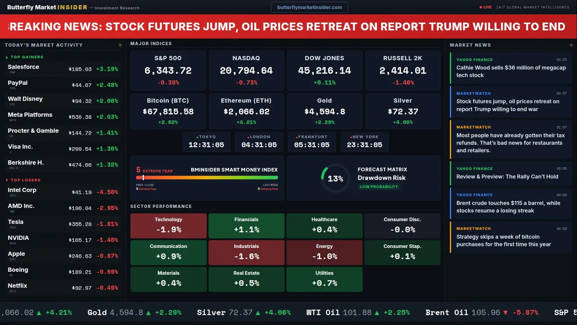This screenshot has height=325, width=577.
Task: Select the Technology sector tile
Action: 169,226
